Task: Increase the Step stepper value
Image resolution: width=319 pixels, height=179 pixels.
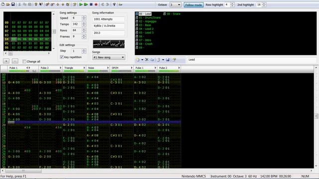Action: 84,50
